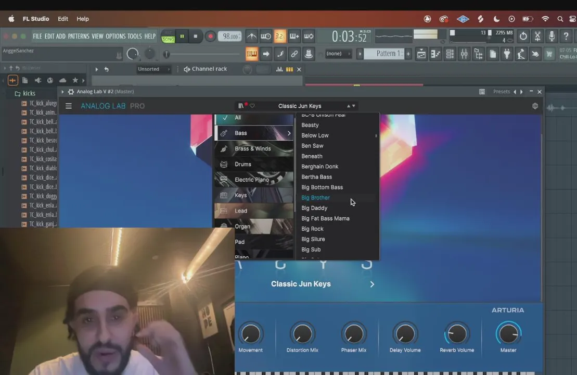Select browser speaker sounds icon

(37, 80)
